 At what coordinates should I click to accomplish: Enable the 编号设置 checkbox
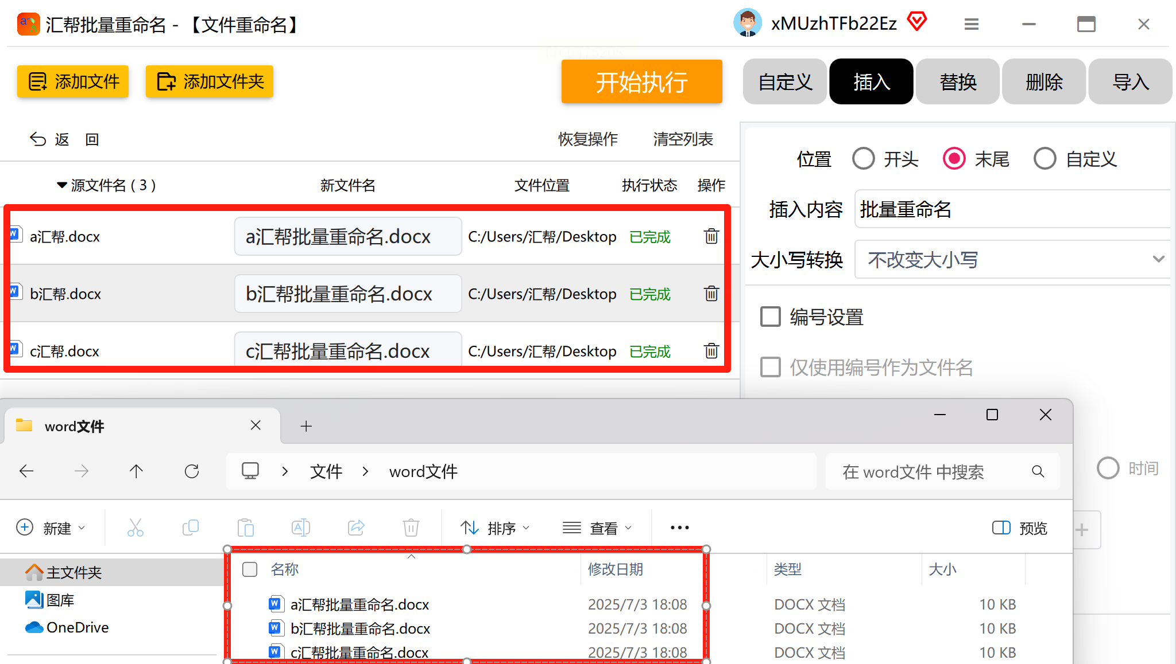[x=771, y=317]
